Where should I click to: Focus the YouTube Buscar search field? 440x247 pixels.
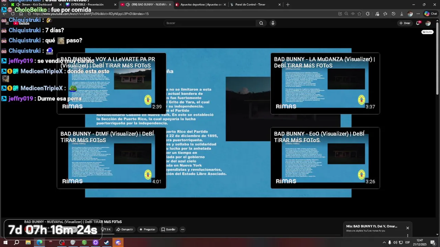(x=210, y=23)
